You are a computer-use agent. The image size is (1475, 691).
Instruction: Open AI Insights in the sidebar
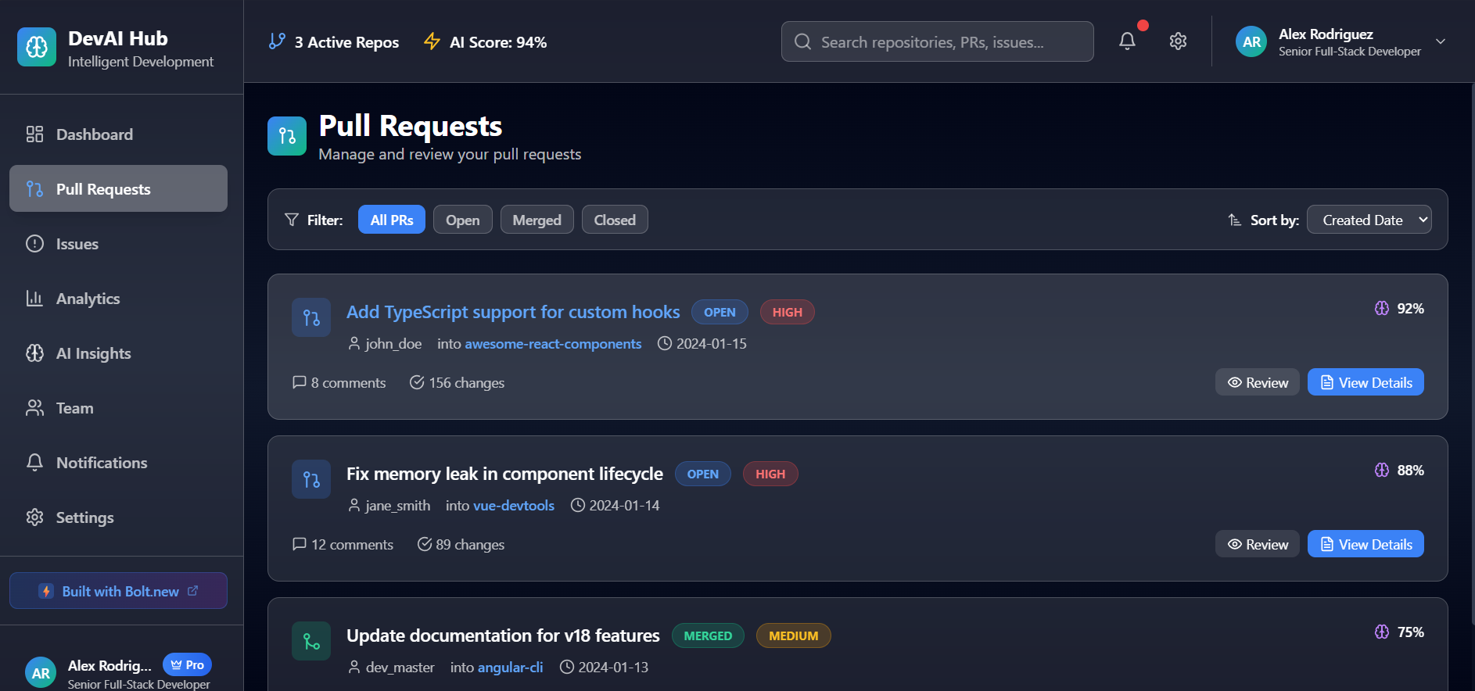click(x=118, y=353)
